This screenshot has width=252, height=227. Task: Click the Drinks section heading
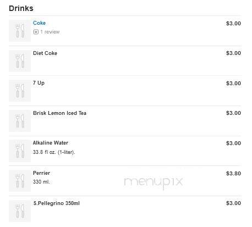click(x=21, y=8)
